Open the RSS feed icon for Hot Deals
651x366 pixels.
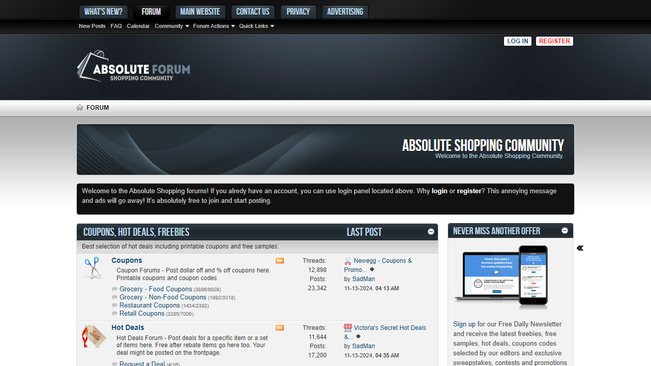click(279, 328)
